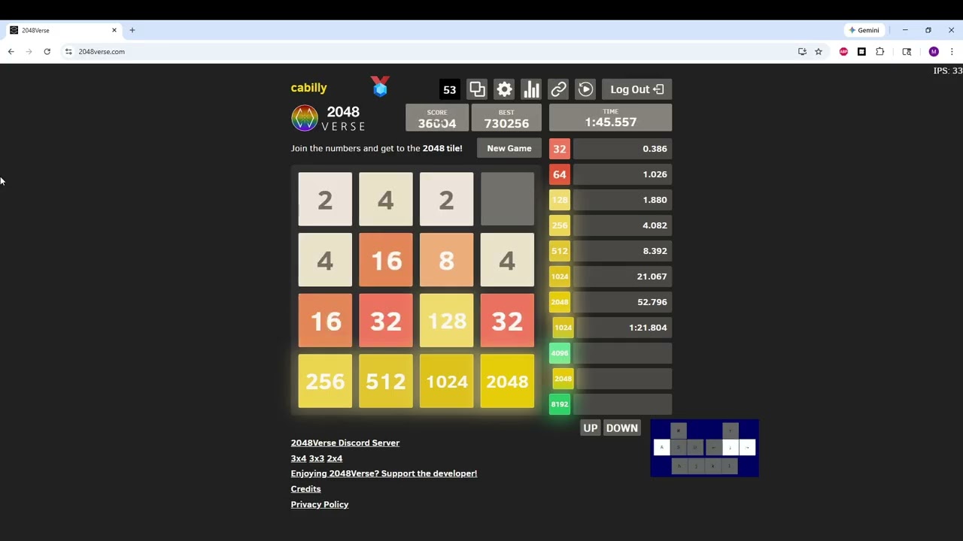
Task: Click the Log Out button
Action: (636, 89)
